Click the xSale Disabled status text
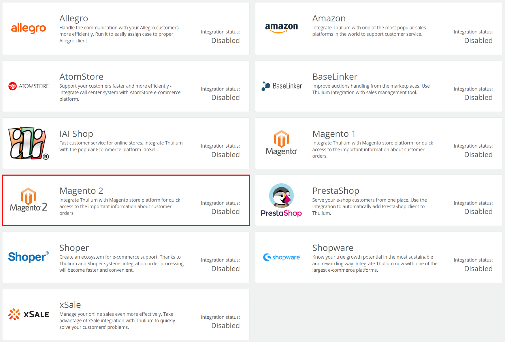Screen dimensions: 505x342 pyautogui.click(x=225, y=326)
